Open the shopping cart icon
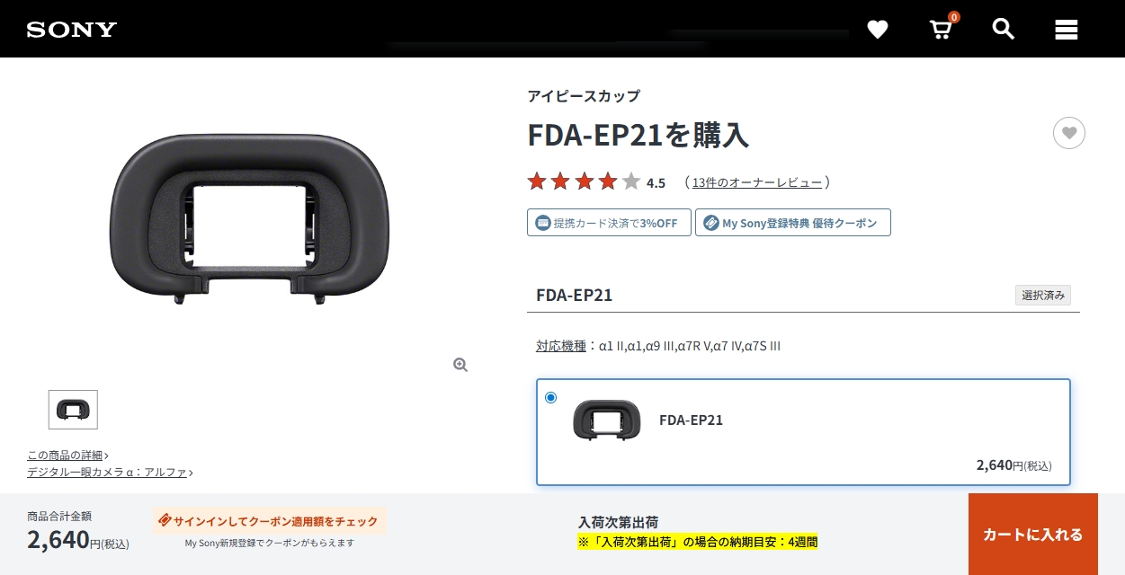The image size is (1125, 575). click(941, 29)
